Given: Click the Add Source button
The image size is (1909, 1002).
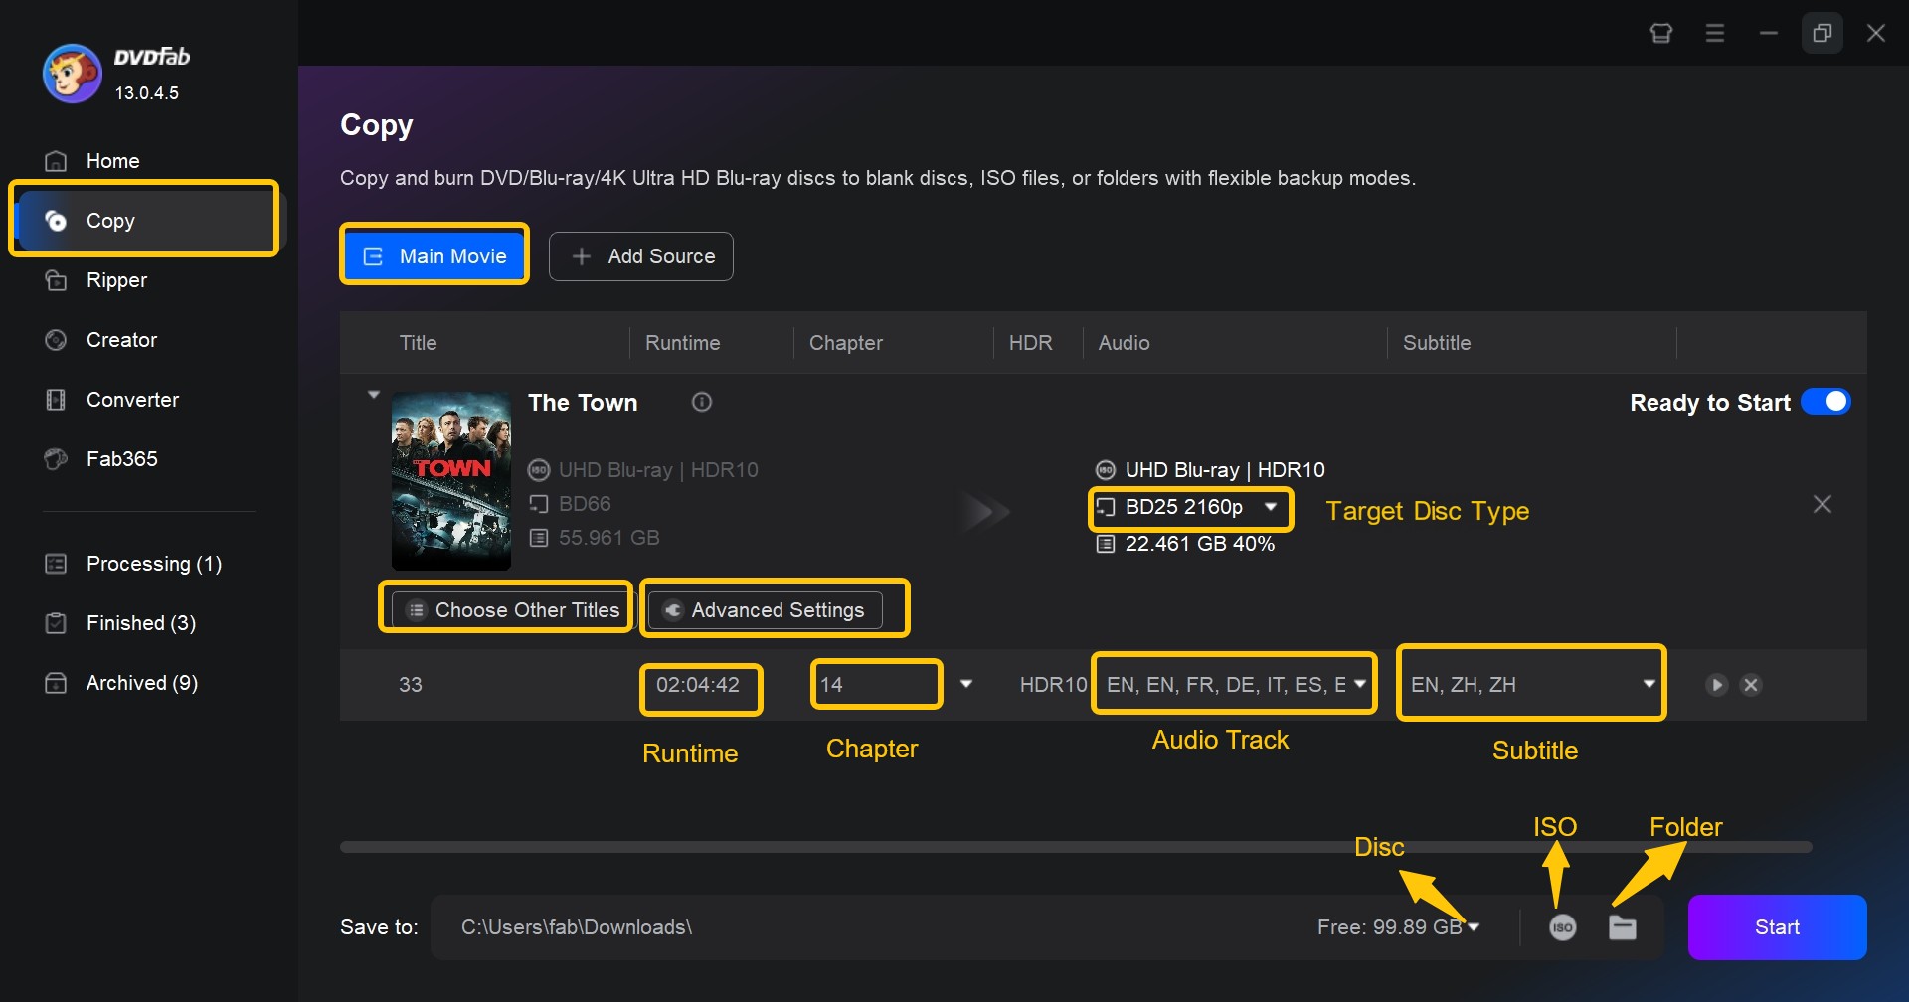Looking at the screenshot, I should point(641,256).
